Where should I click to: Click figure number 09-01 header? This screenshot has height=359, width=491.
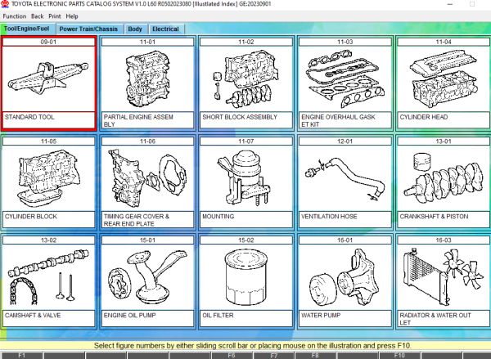pyautogui.click(x=48, y=42)
